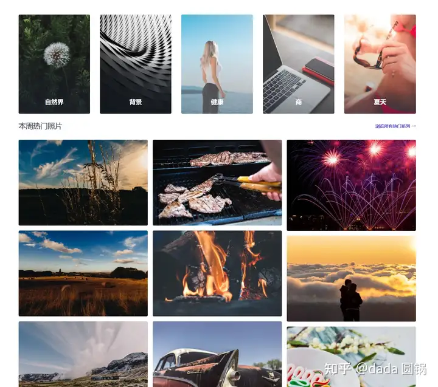Click the 背景 label text
The width and height of the screenshot is (438, 387).
(136, 102)
